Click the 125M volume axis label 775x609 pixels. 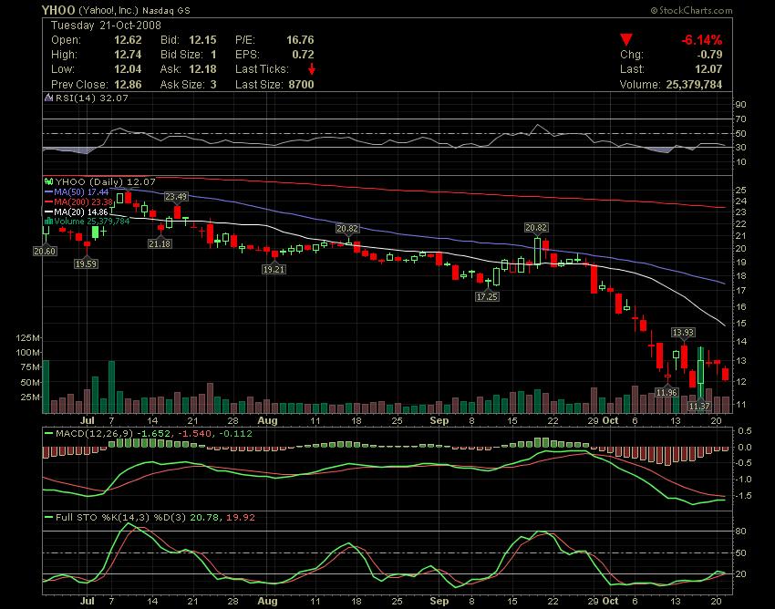pos(28,337)
